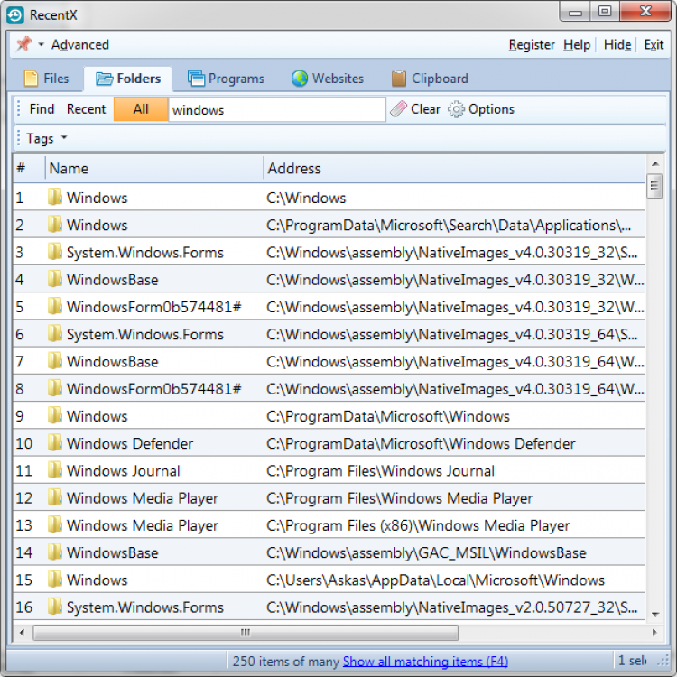Click the vertical scrollbar up arrow
This screenshot has width=677, height=677.
[655, 163]
